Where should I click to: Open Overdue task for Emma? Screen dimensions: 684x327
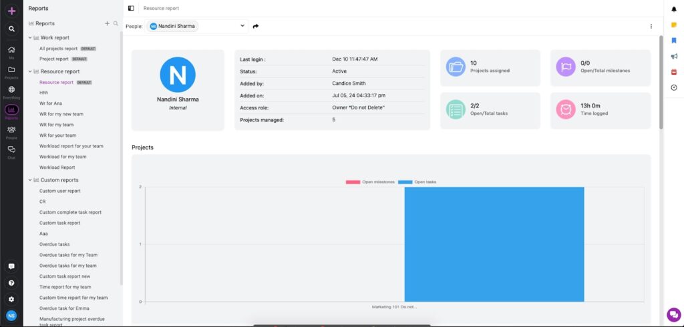tap(64, 308)
